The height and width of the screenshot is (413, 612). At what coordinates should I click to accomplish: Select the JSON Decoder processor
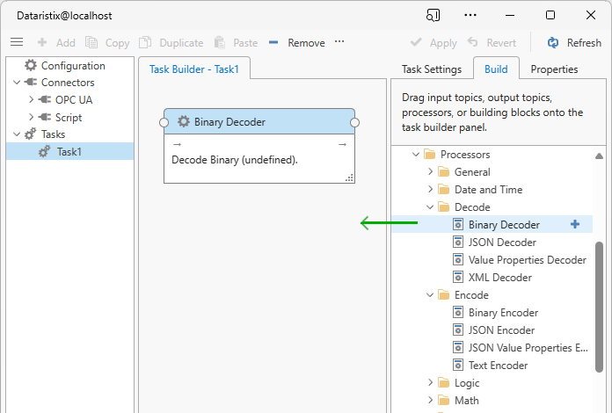(x=501, y=243)
